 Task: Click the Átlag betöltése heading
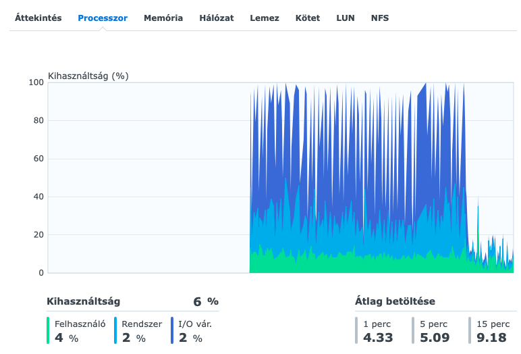click(x=395, y=301)
